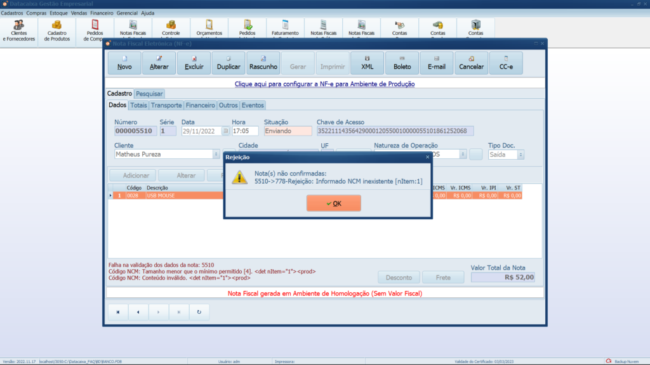The height and width of the screenshot is (365, 650).
Task: Send the invoice via E-mail button
Action: 436,63
